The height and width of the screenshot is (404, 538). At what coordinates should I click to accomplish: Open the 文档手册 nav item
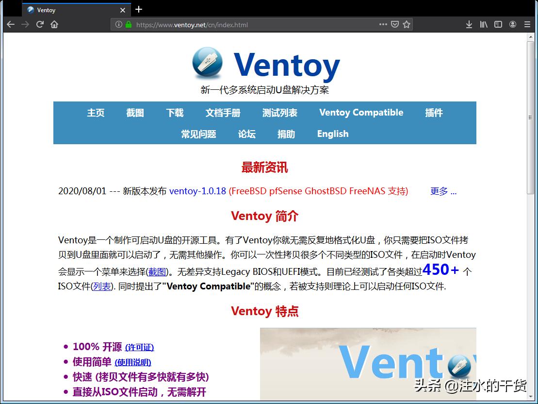[x=223, y=113]
